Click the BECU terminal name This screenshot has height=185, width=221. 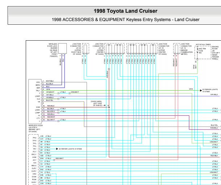click(34, 165)
